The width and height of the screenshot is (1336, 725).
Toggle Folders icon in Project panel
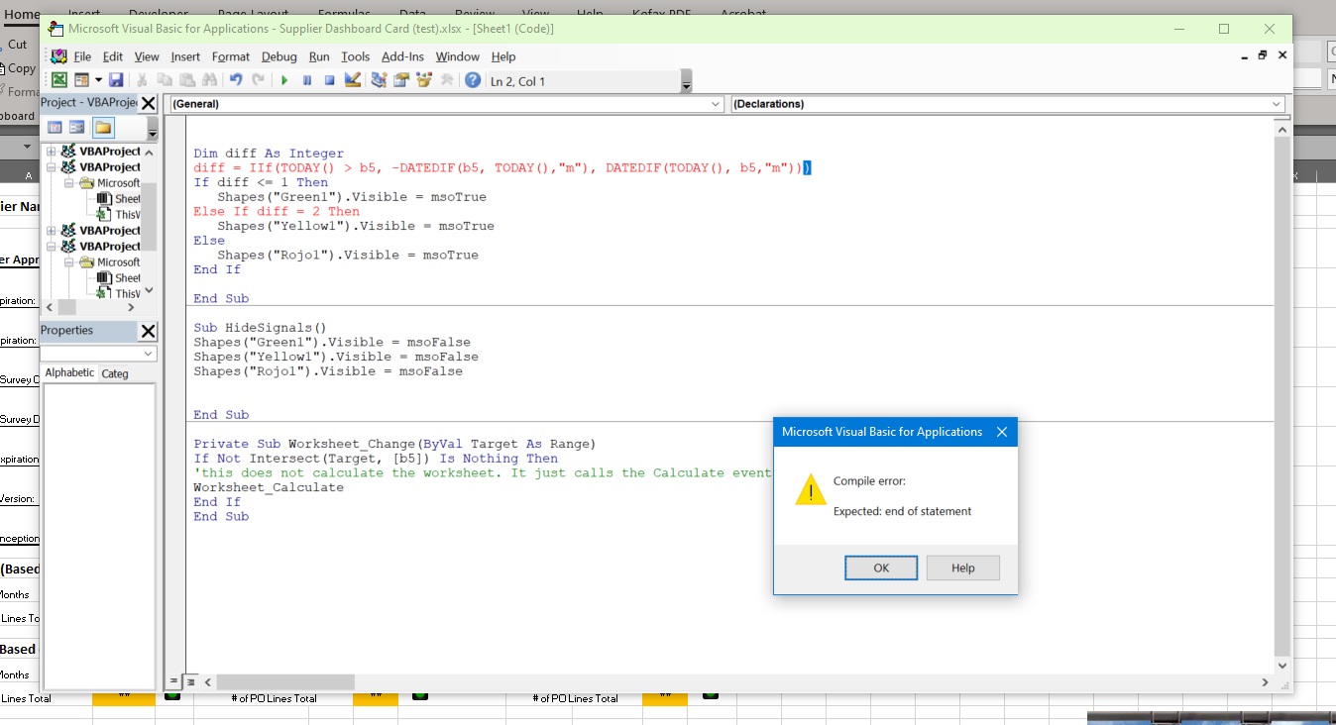(x=103, y=128)
